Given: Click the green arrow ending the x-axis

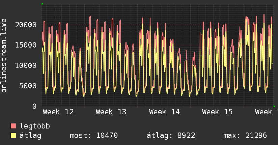Looking at the screenshot, I should (274, 106).
